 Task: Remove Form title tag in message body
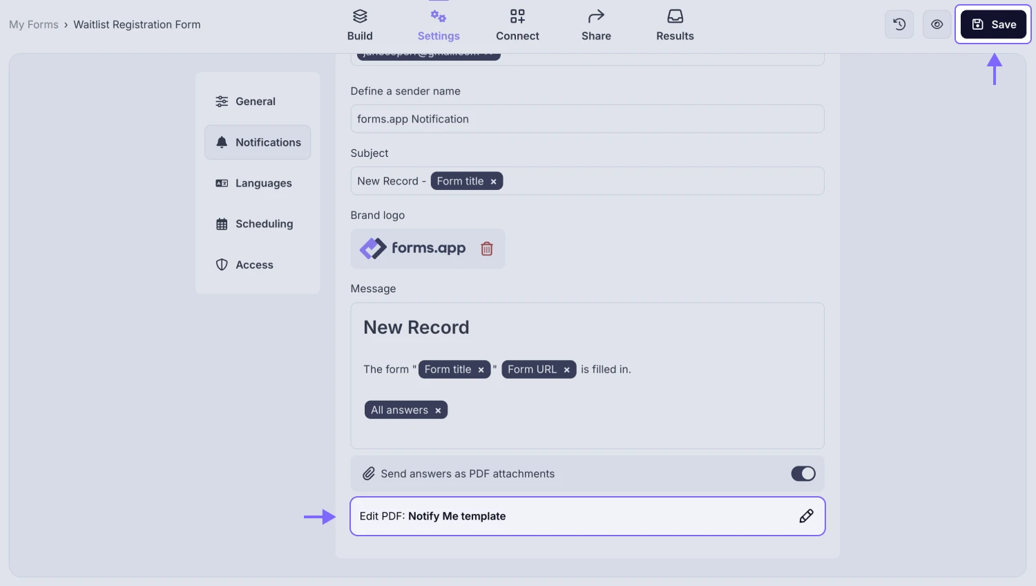[481, 370]
